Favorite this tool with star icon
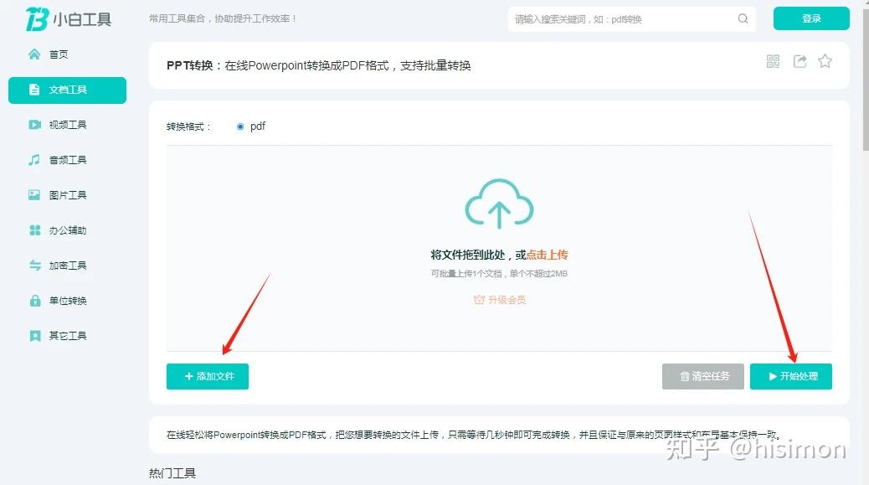The width and height of the screenshot is (869, 485). [x=825, y=61]
